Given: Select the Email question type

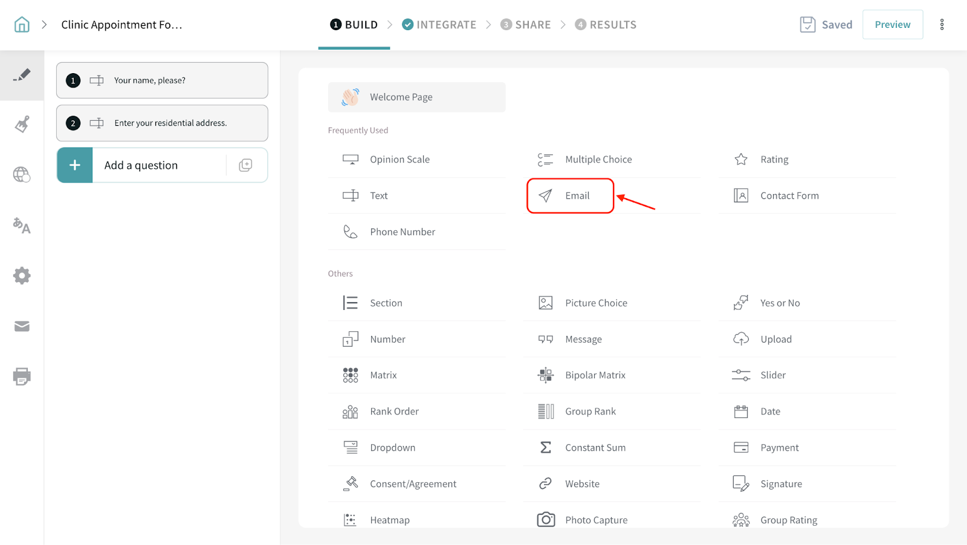Looking at the screenshot, I should [x=570, y=196].
